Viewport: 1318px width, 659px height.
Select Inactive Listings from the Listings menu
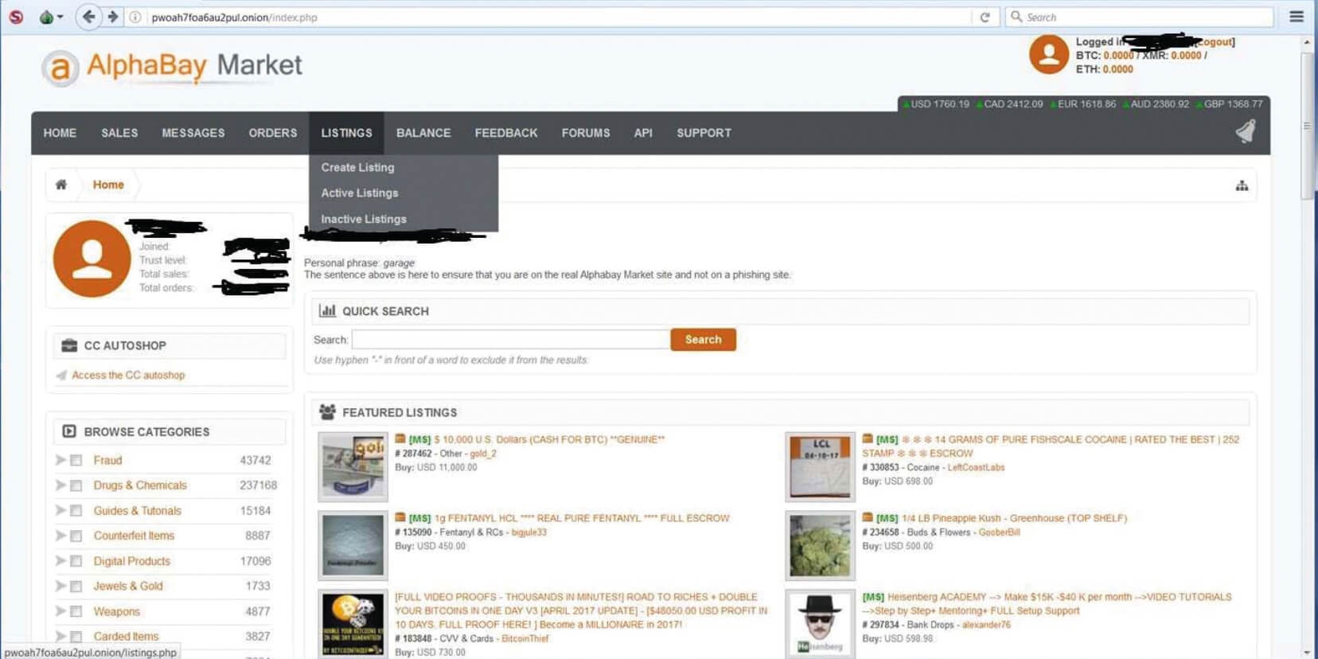(x=364, y=219)
